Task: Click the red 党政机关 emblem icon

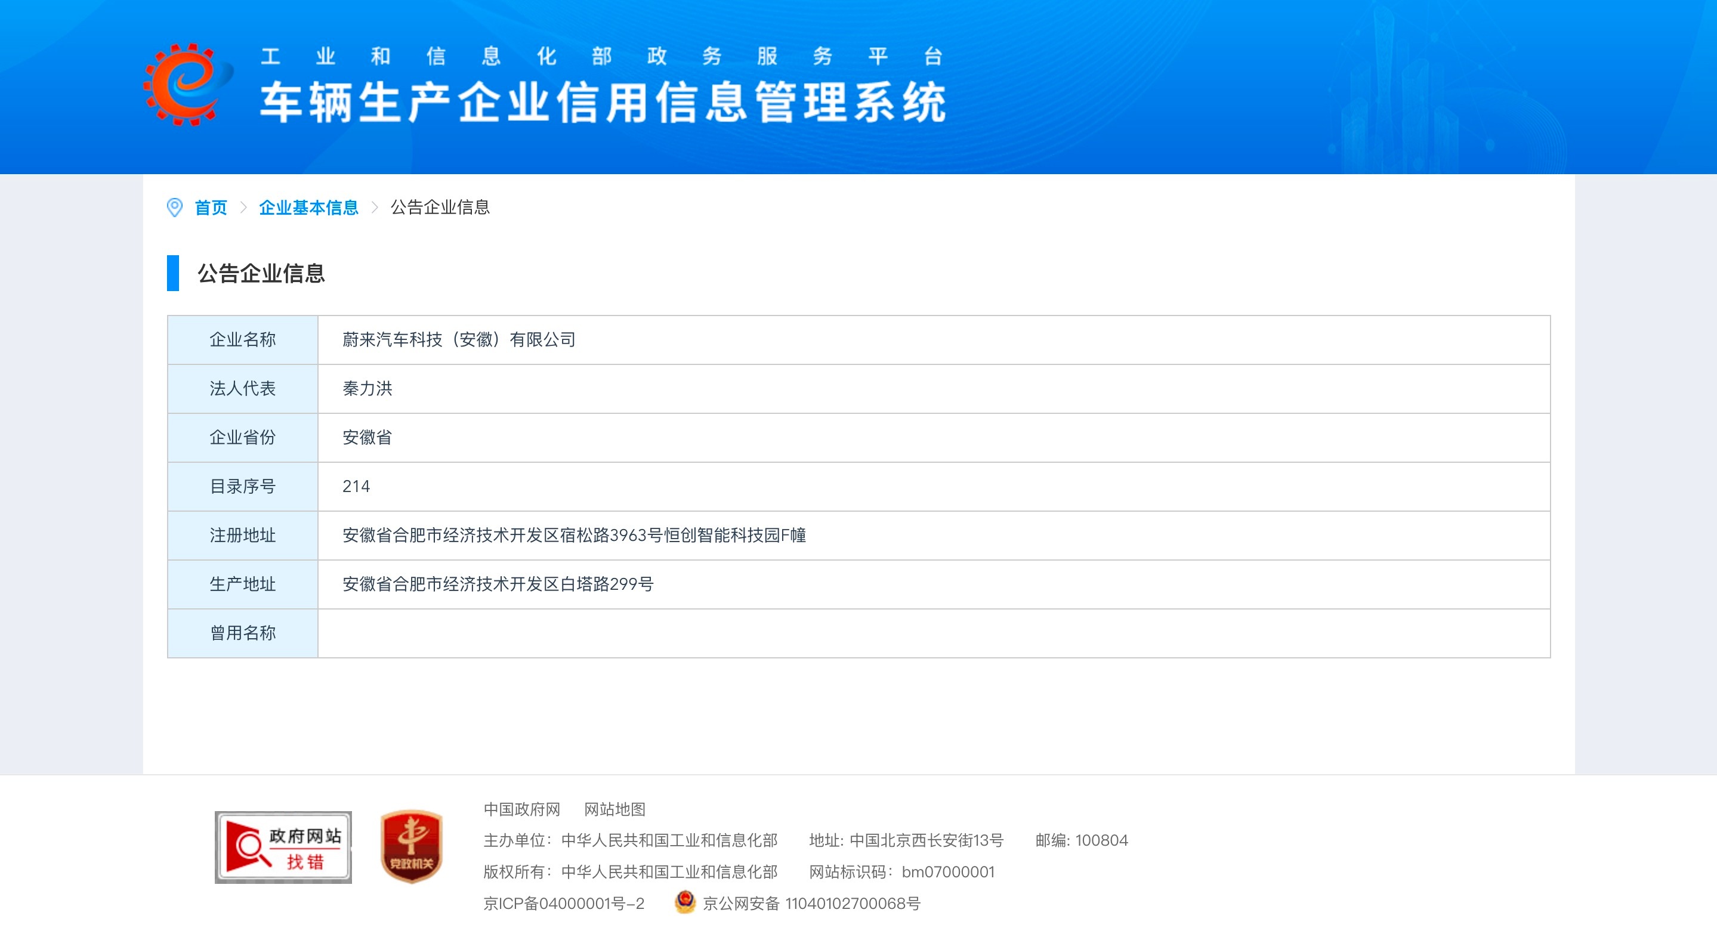Action: tap(411, 847)
